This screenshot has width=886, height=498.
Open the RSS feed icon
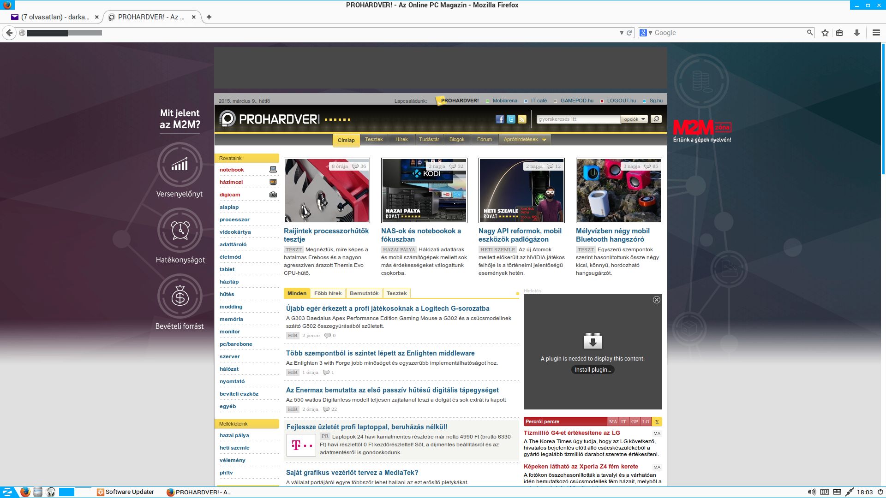[522, 119]
